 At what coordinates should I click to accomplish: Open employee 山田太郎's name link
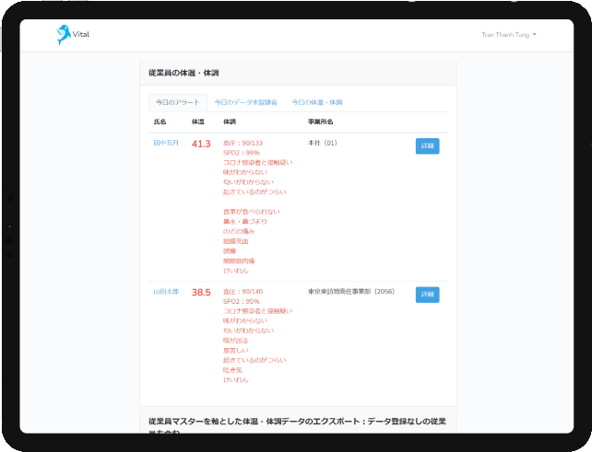[166, 291]
